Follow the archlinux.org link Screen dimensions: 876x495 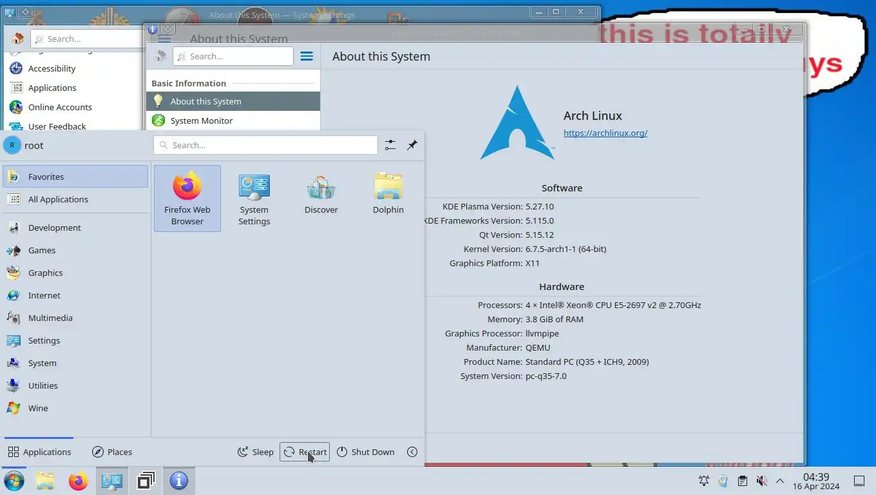click(605, 133)
